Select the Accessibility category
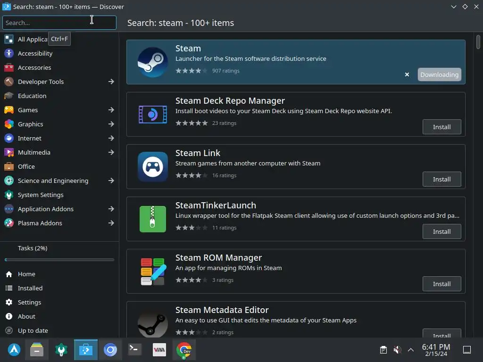 (x=59, y=53)
